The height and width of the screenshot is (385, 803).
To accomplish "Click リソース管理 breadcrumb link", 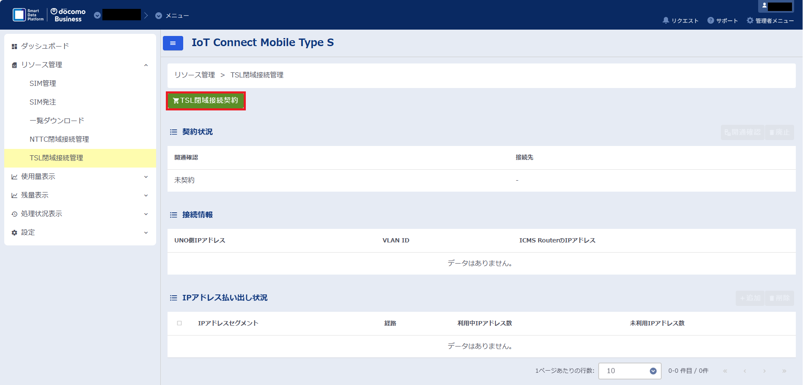I will point(195,75).
